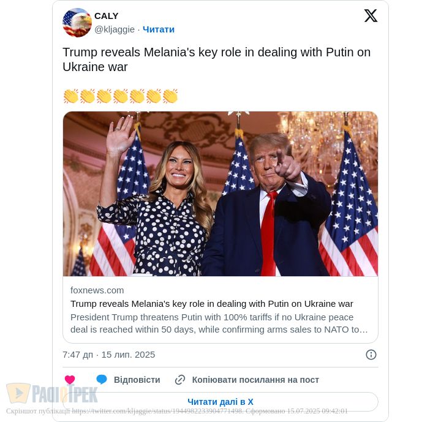Click the blue reply speech bubble icon
Image resolution: width=441 pixels, height=422 pixels.
click(x=102, y=380)
